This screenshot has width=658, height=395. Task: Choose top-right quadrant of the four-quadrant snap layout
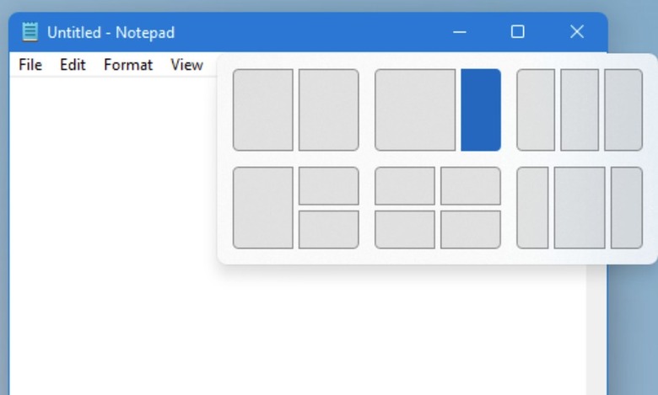[470, 186]
